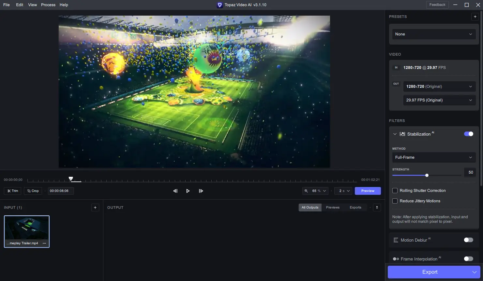483x281 pixels.
Task: Switch to the All Outputs tab
Action: tap(310, 207)
